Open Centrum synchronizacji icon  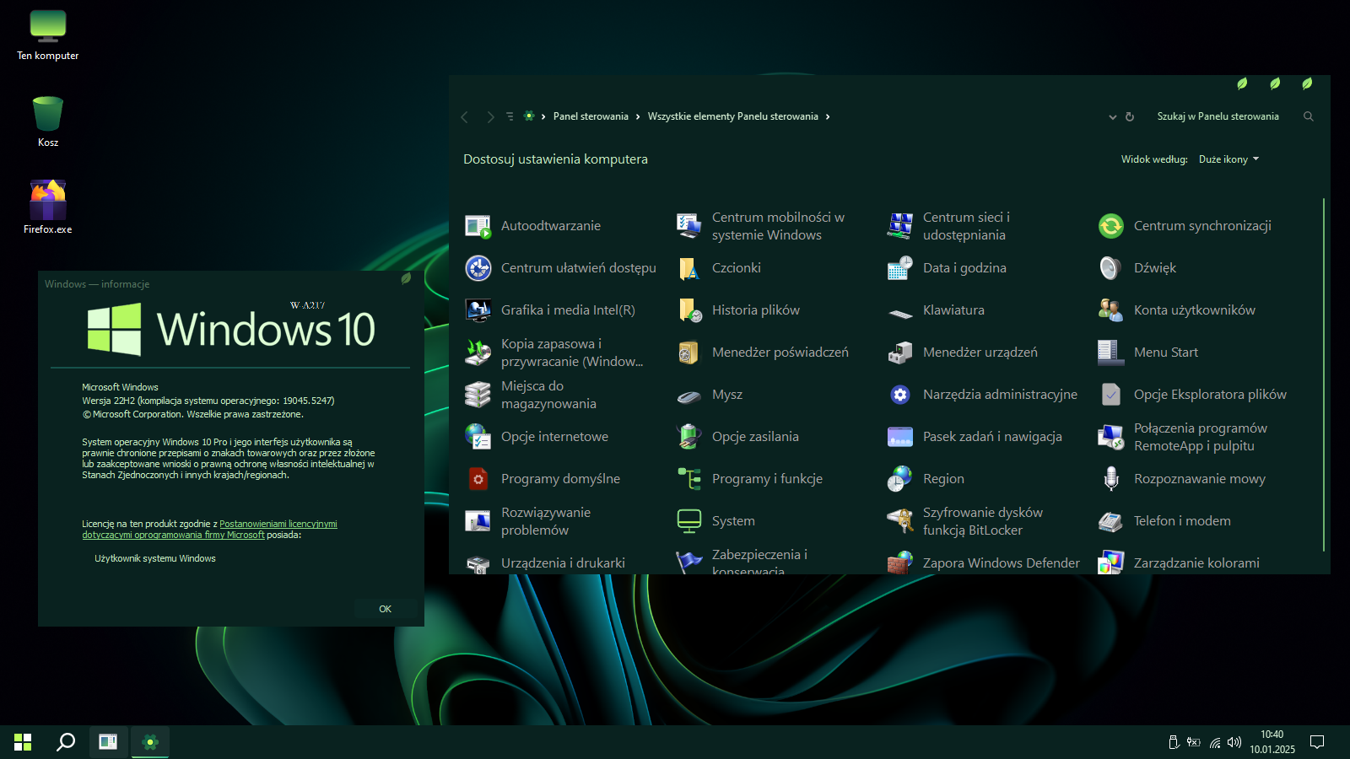click(x=1110, y=226)
